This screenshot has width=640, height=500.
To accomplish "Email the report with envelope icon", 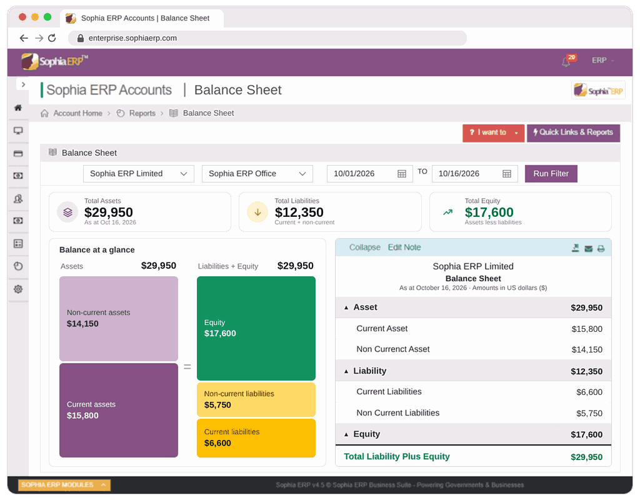I will click(588, 249).
